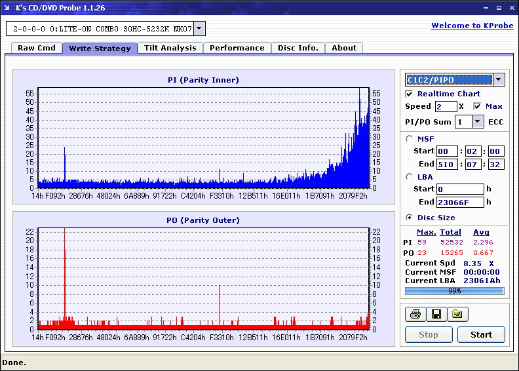The image size is (519, 371).
Task: Minimize the KProbe window
Action: [x=486, y=8]
